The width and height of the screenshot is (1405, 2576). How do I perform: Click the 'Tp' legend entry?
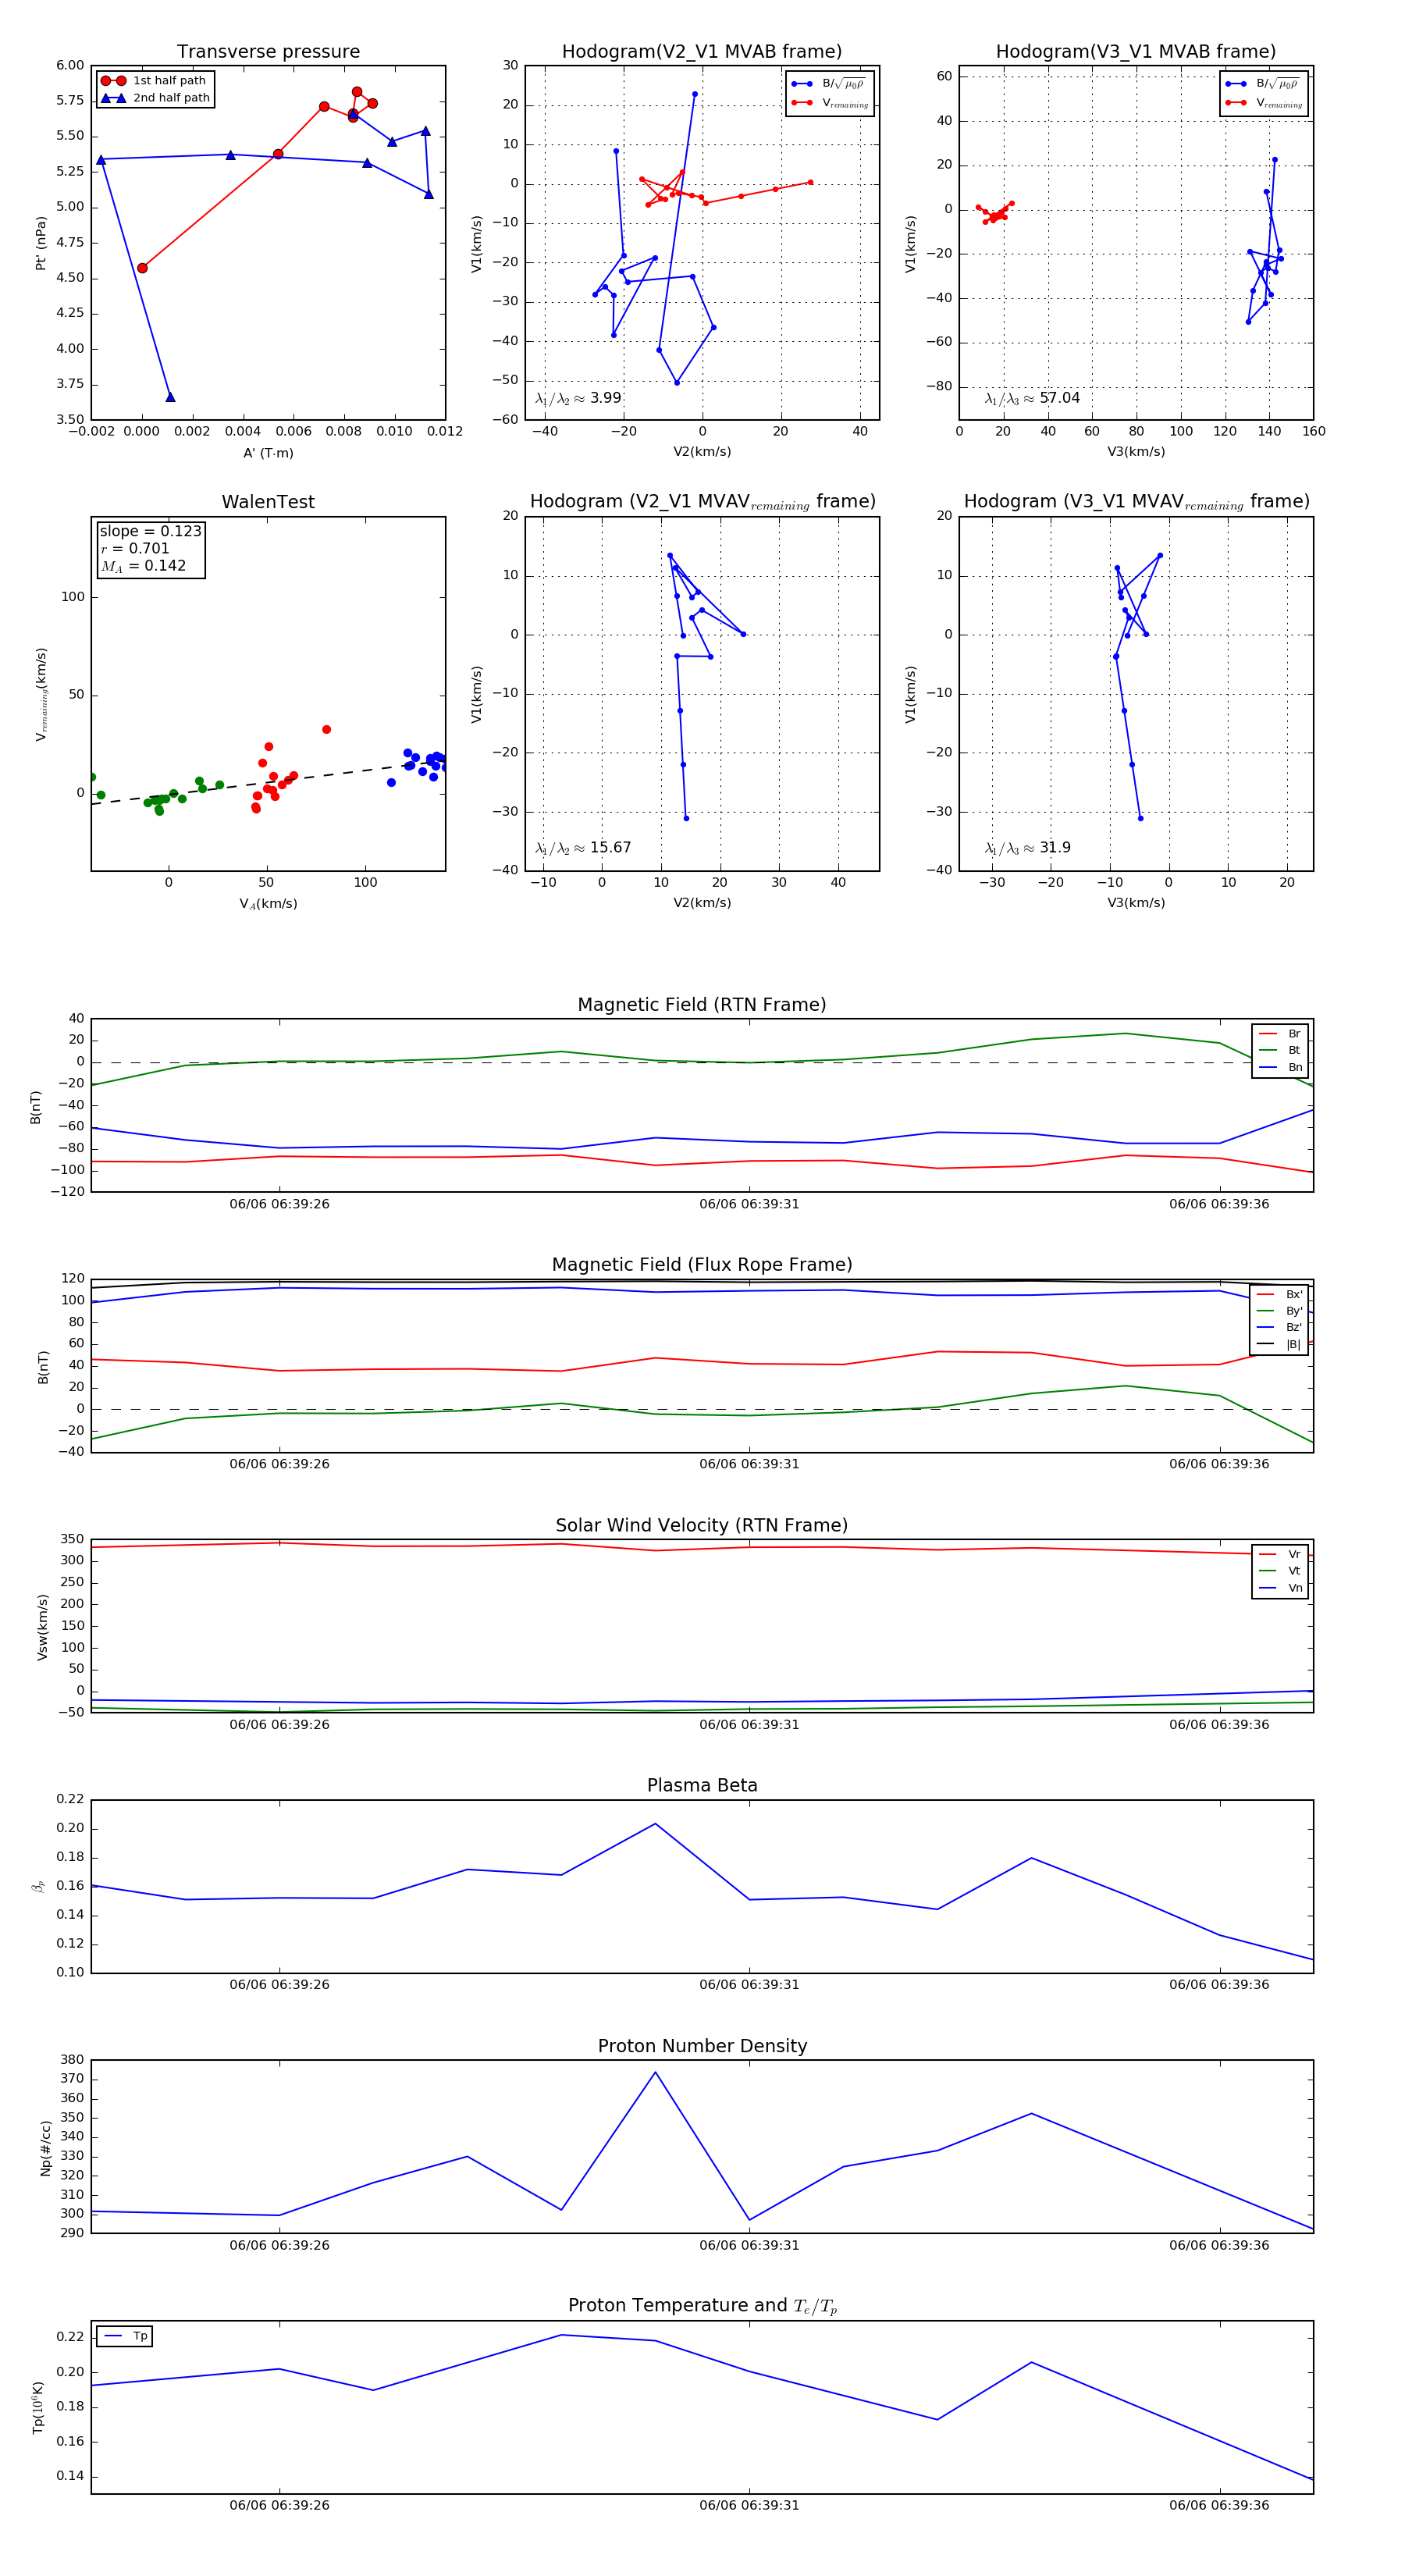click(125, 2336)
